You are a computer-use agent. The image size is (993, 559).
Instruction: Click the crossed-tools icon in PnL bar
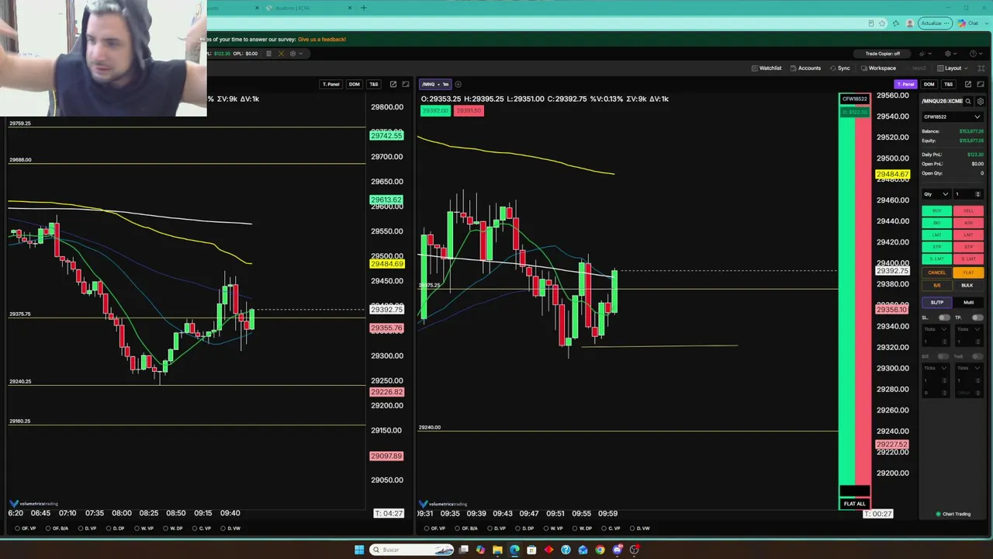pyautogui.click(x=281, y=54)
